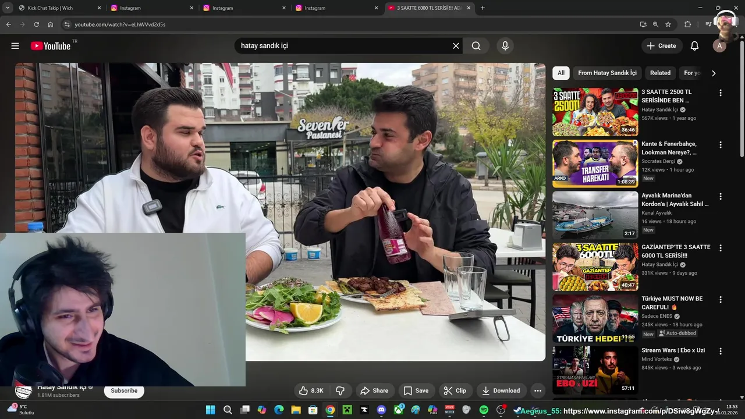745x419 pixels.
Task: Go to the YouTube home logo
Action: coord(51,46)
